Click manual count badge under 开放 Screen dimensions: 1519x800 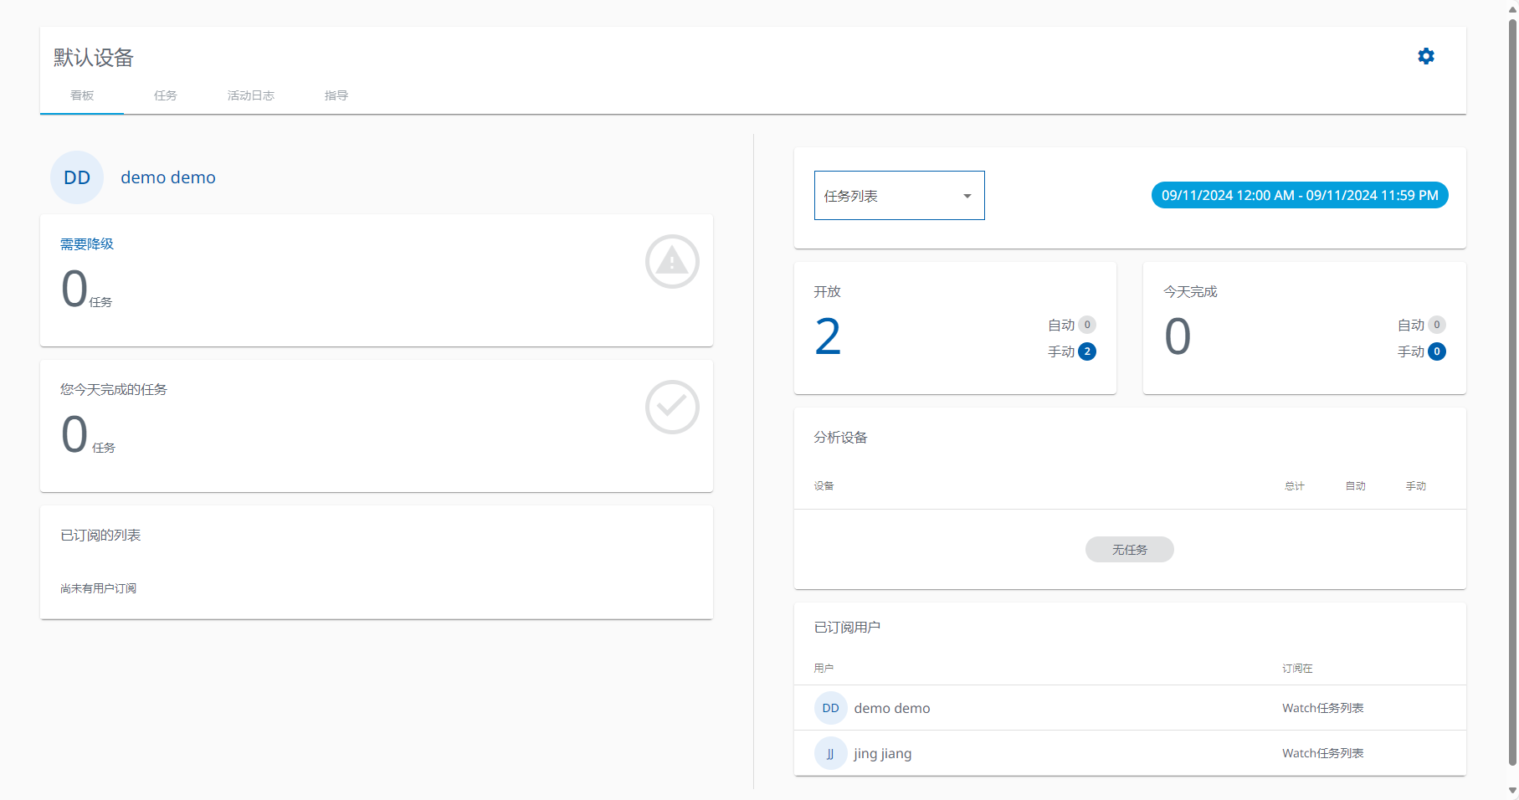pos(1086,351)
